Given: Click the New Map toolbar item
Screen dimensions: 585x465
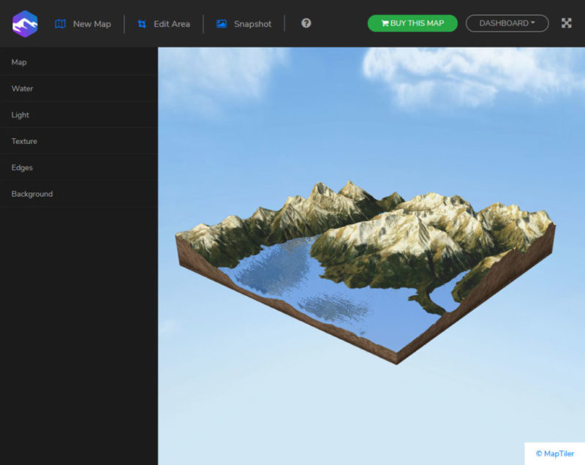Looking at the screenshot, I should tap(91, 23).
